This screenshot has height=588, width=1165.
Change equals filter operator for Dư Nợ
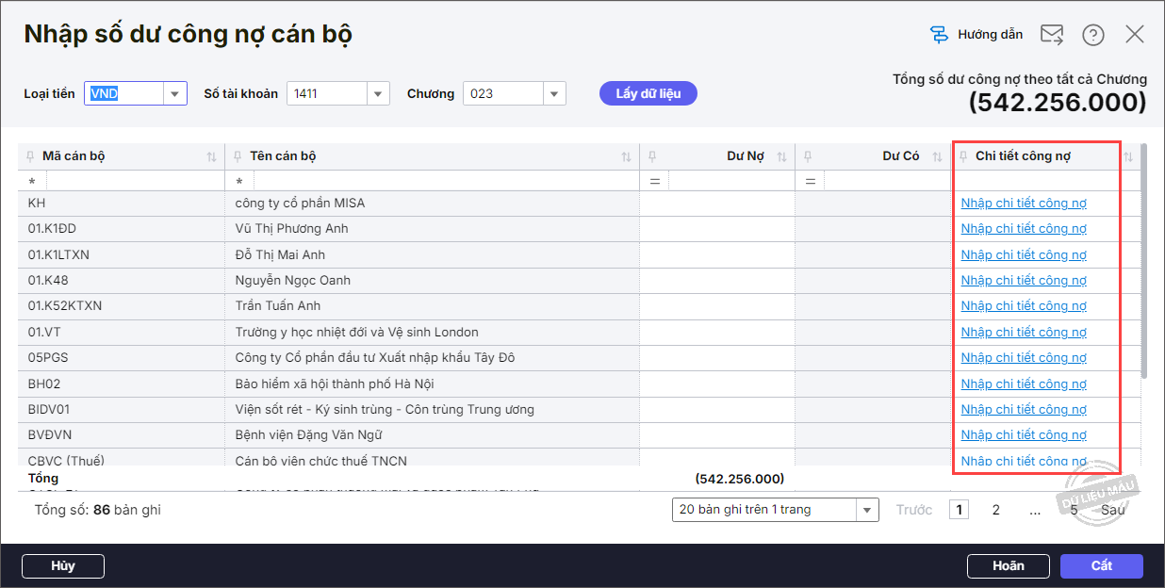654,181
